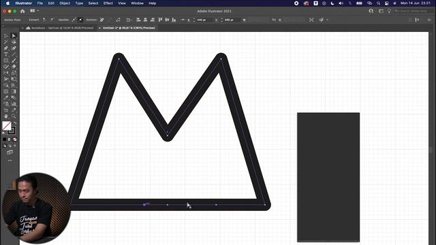Hide handles for multiple selected anchors
The height and width of the screenshot is (245, 436).
click(x=80, y=20)
